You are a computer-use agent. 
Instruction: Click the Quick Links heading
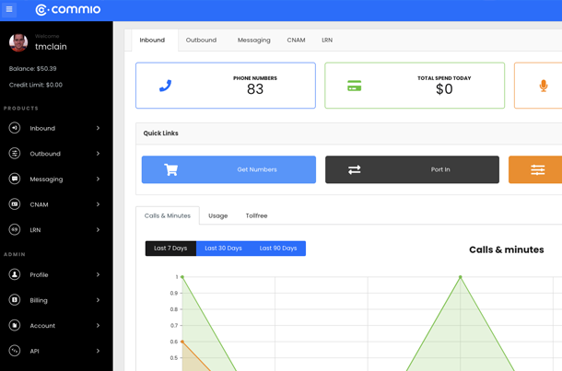160,133
